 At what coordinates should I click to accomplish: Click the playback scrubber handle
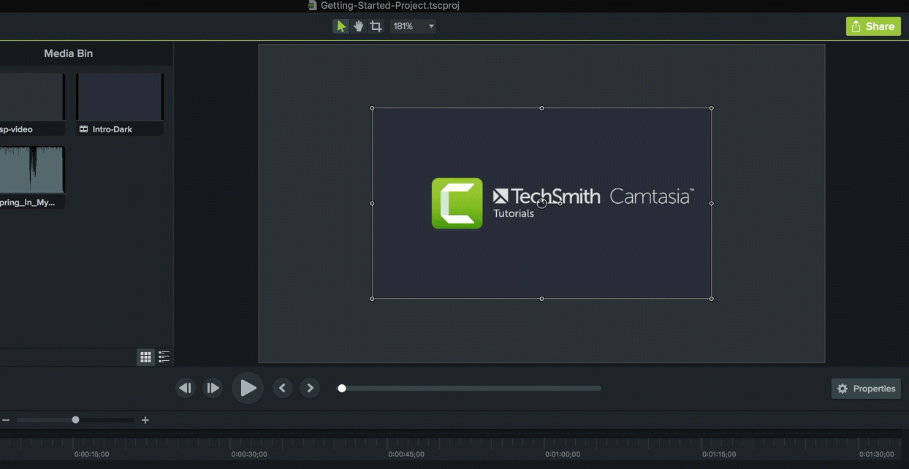(x=341, y=388)
